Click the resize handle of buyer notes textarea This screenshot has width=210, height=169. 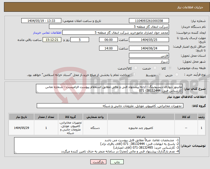tap(15, 152)
